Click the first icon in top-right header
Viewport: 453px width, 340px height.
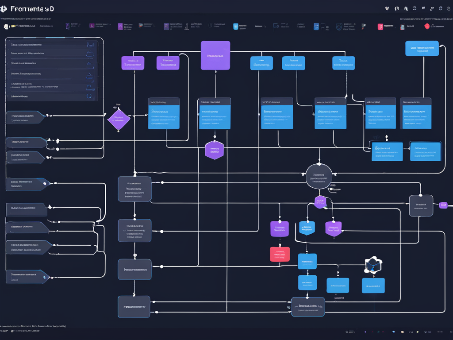coord(387,8)
